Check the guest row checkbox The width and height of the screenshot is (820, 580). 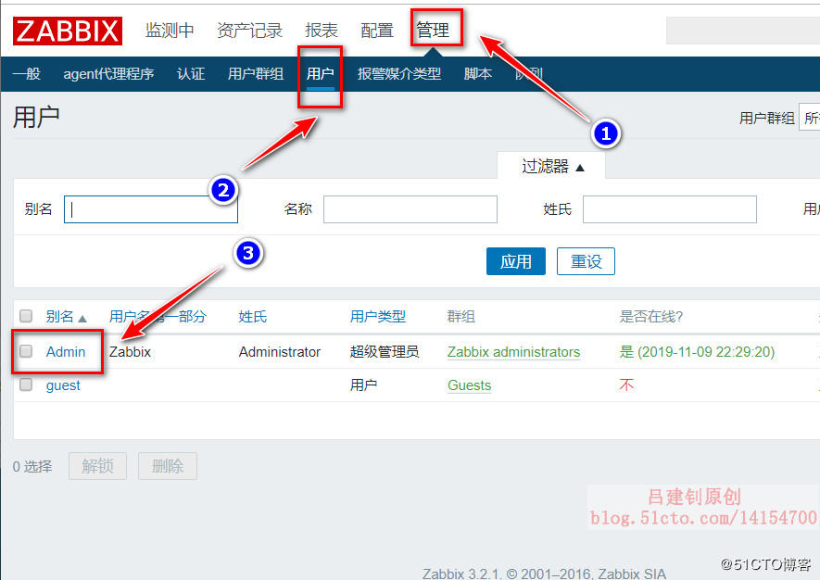[x=26, y=385]
